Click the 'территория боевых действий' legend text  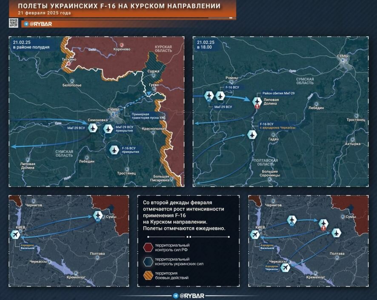point(171,275)
